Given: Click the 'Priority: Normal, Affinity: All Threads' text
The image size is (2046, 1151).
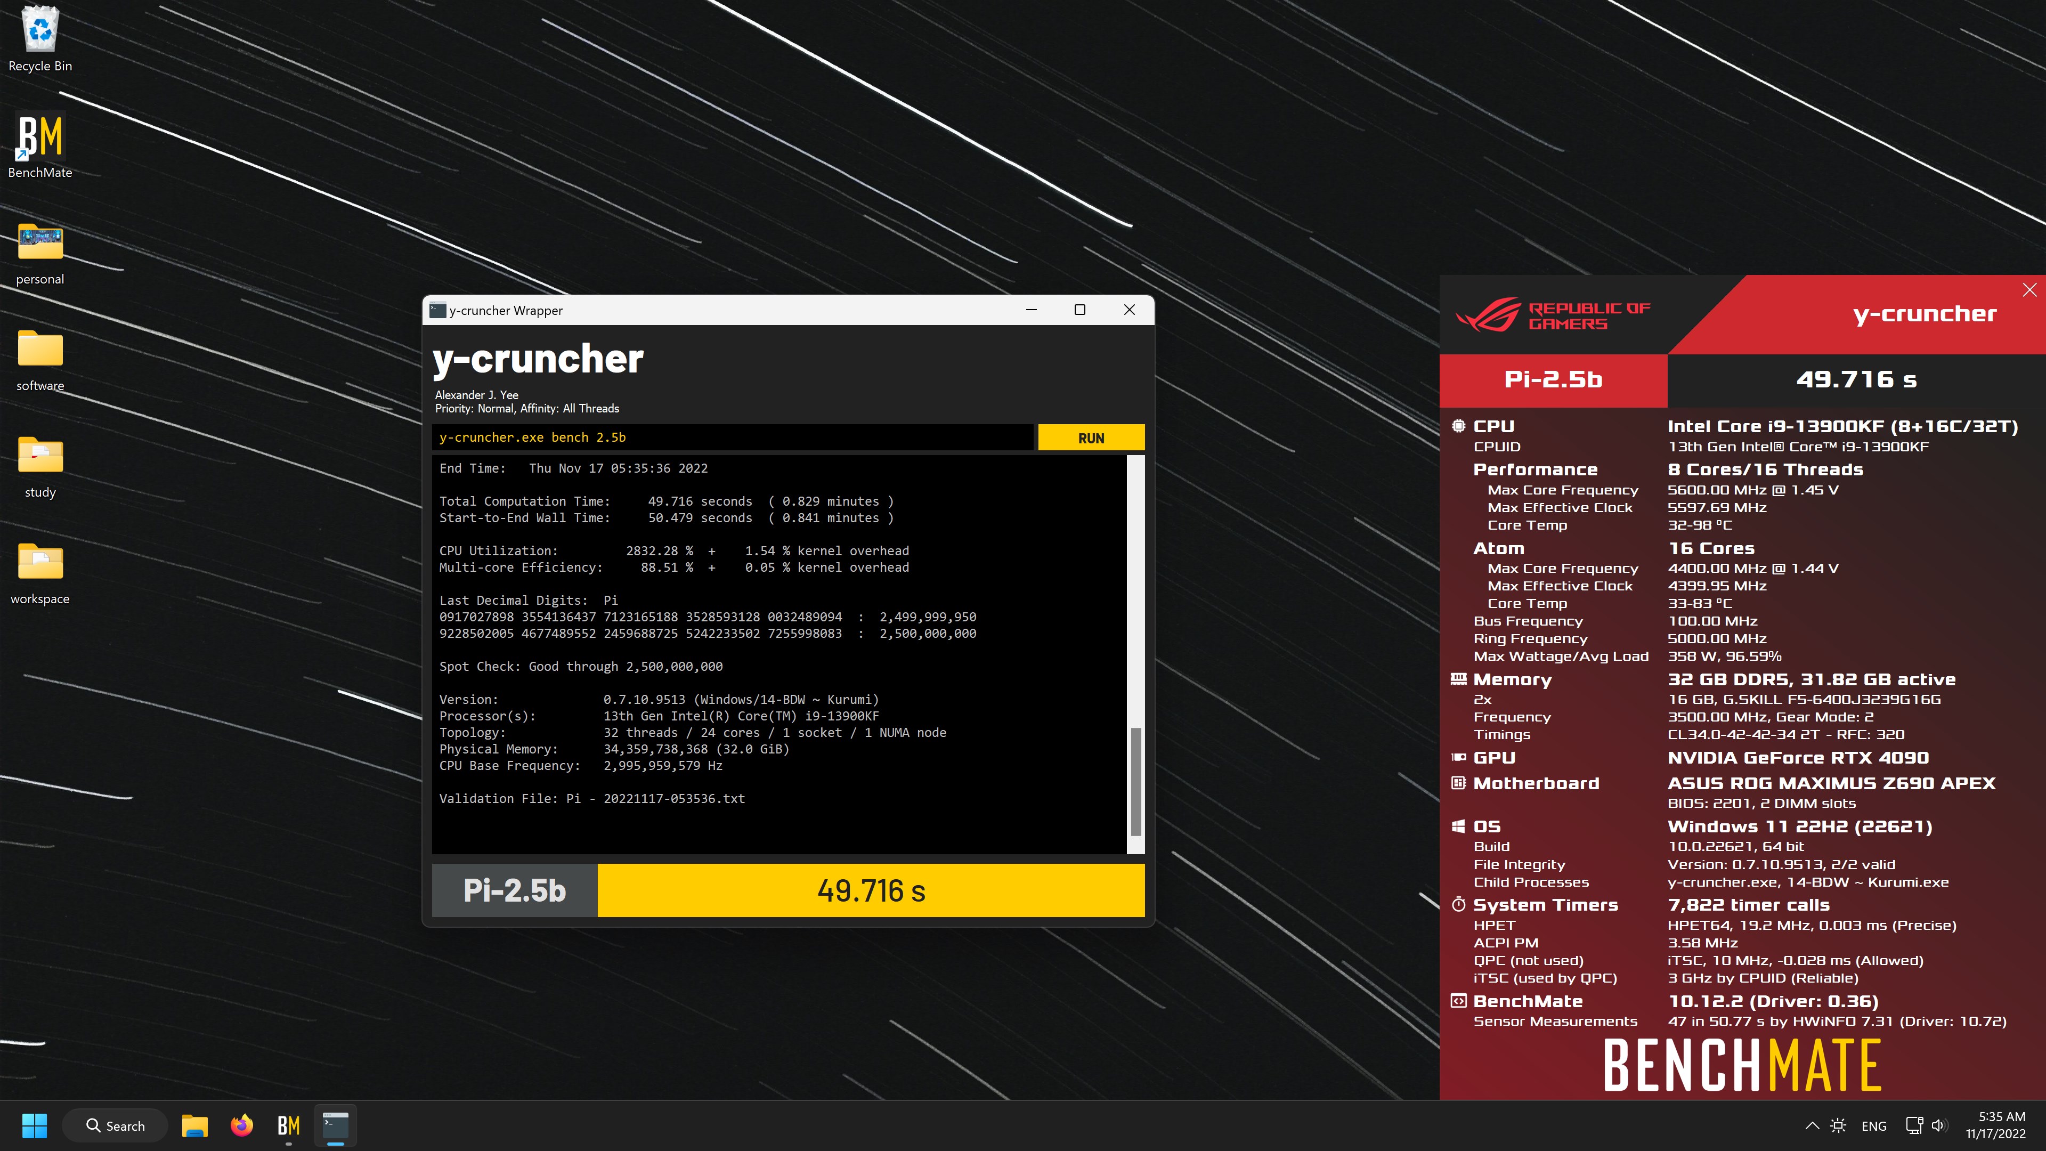Looking at the screenshot, I should (x=527, y=408).
